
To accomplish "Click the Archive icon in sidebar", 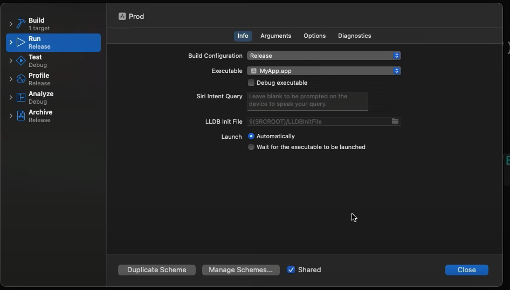I will pos(21,116).
